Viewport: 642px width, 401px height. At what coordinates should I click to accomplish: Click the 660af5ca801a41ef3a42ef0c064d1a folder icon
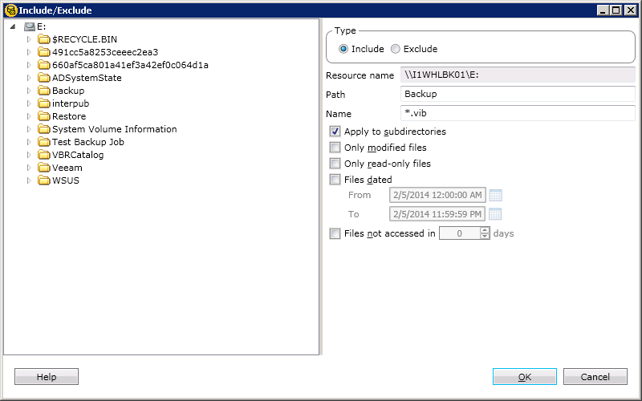tap(43, 65)
